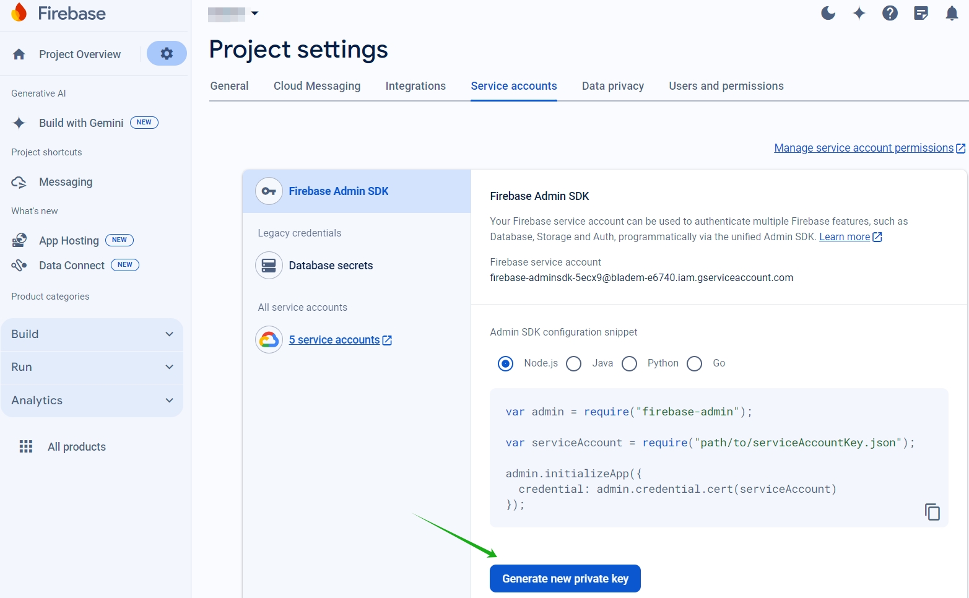Open release notes icon in top bar
This screenshot has height=598, width=969.
[x=921, y=13]
